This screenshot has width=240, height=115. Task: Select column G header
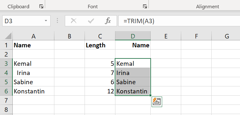tap(226, 36)
